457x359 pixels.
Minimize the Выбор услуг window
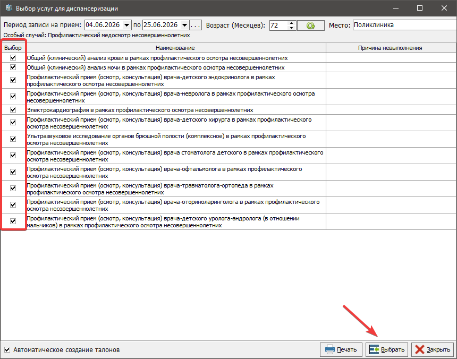396,8
